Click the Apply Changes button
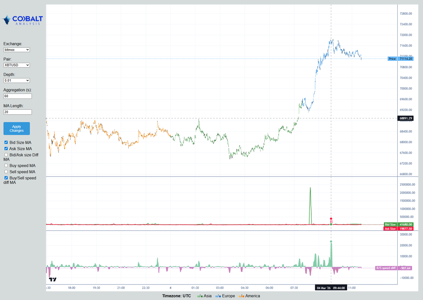The image size is (423, 300). coord(17,129)
